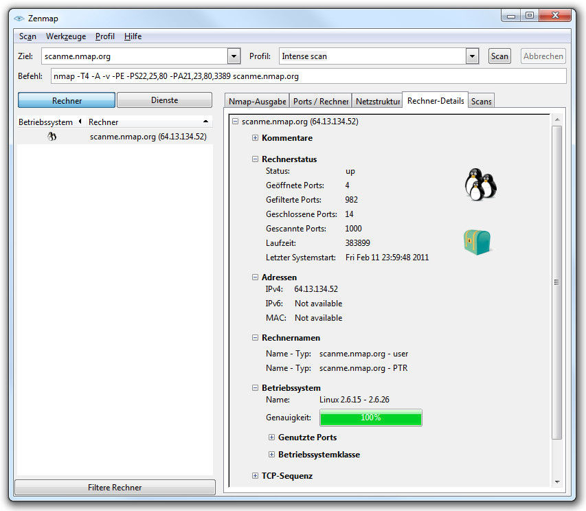
Task: Minimize the Zenmap window
Action: pyautogui.click(x=511, y=15)
